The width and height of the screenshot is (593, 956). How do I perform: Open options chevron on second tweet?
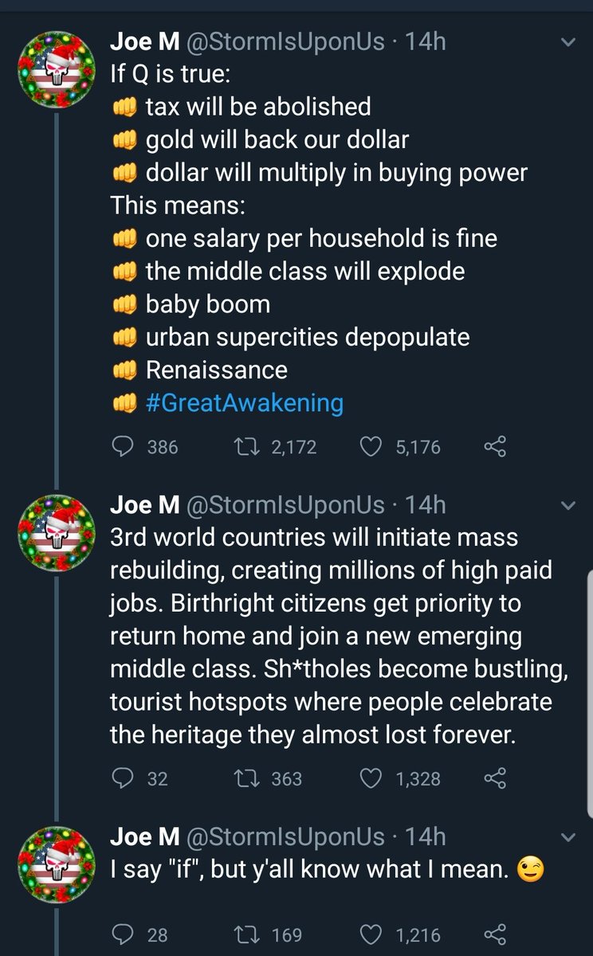(x=568, y=506)
